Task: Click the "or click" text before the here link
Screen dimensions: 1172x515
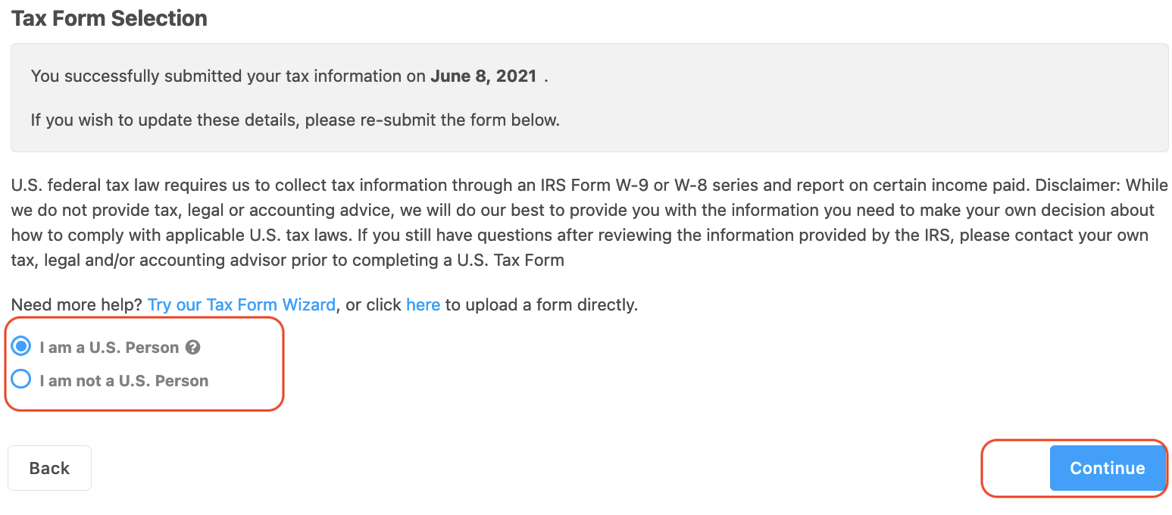Action: 373,304
